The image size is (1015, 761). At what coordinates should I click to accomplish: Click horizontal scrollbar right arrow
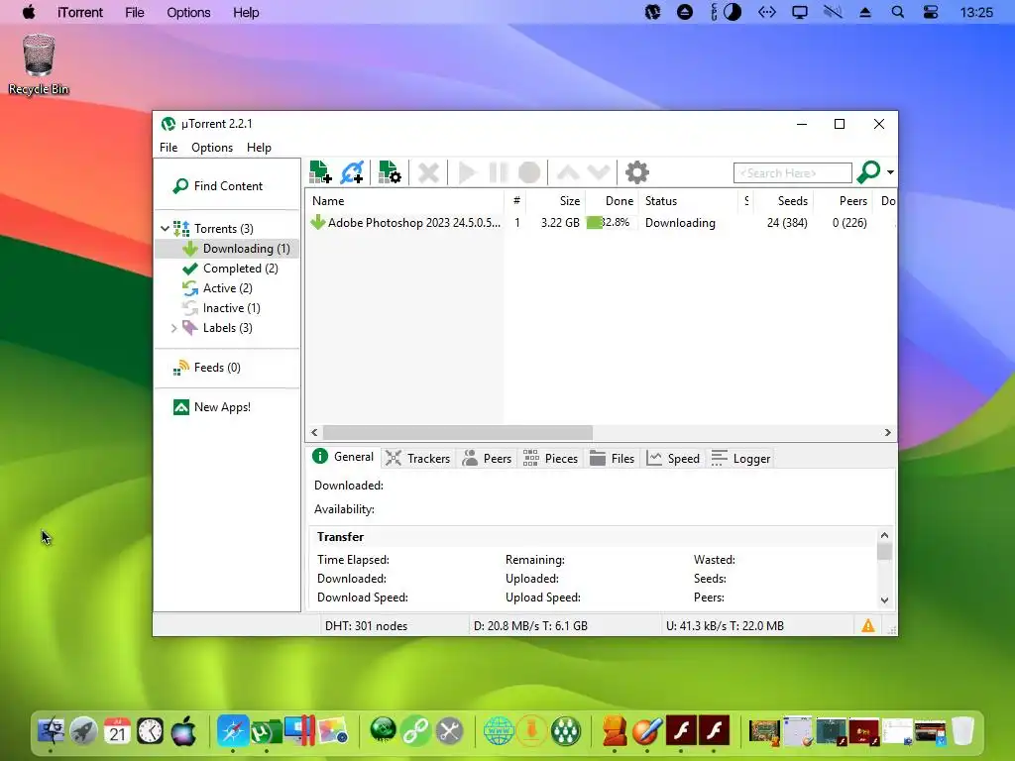coord(887,432)
